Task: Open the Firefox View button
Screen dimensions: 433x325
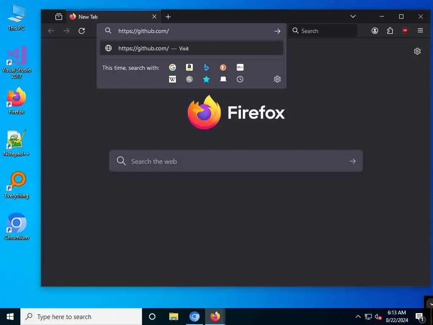Action: pos(58,17)
